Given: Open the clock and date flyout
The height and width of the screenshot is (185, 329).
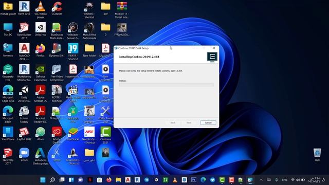Looking at the screenshot, I should (x=314, y=180).
